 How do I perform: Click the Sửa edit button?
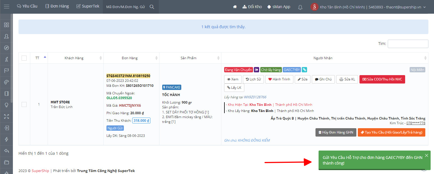point(302,79)
